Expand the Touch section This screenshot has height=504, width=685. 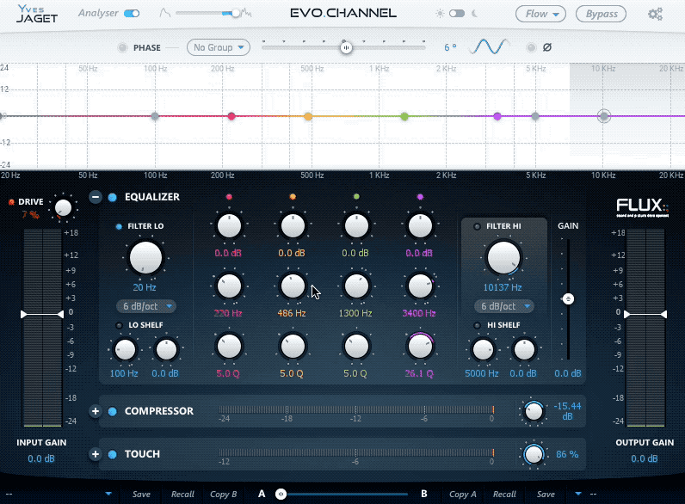point(96,454)
